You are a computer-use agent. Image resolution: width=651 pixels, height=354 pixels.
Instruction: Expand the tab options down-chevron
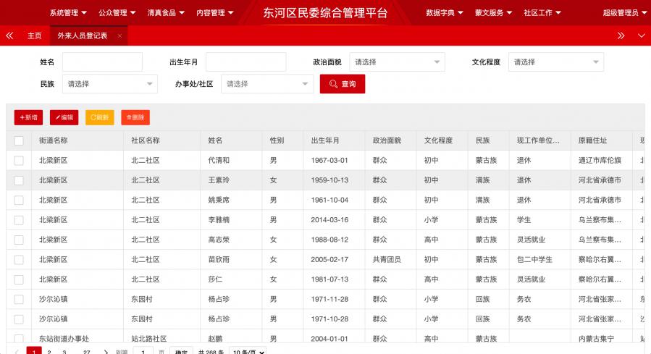(641, 35)
